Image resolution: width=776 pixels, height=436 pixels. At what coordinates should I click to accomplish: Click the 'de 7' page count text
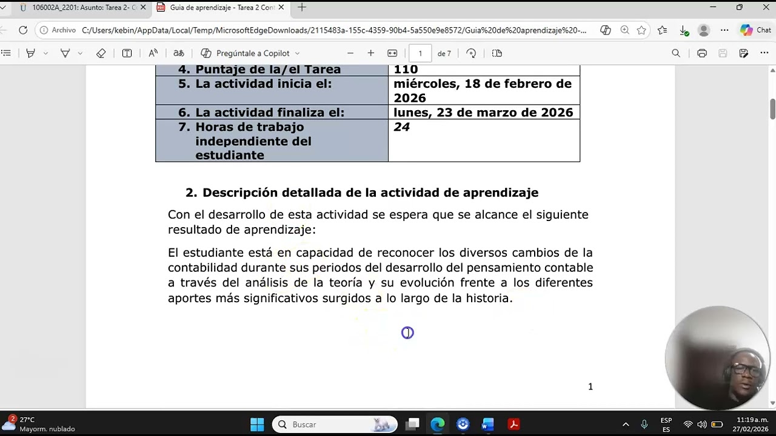(444, 53)
